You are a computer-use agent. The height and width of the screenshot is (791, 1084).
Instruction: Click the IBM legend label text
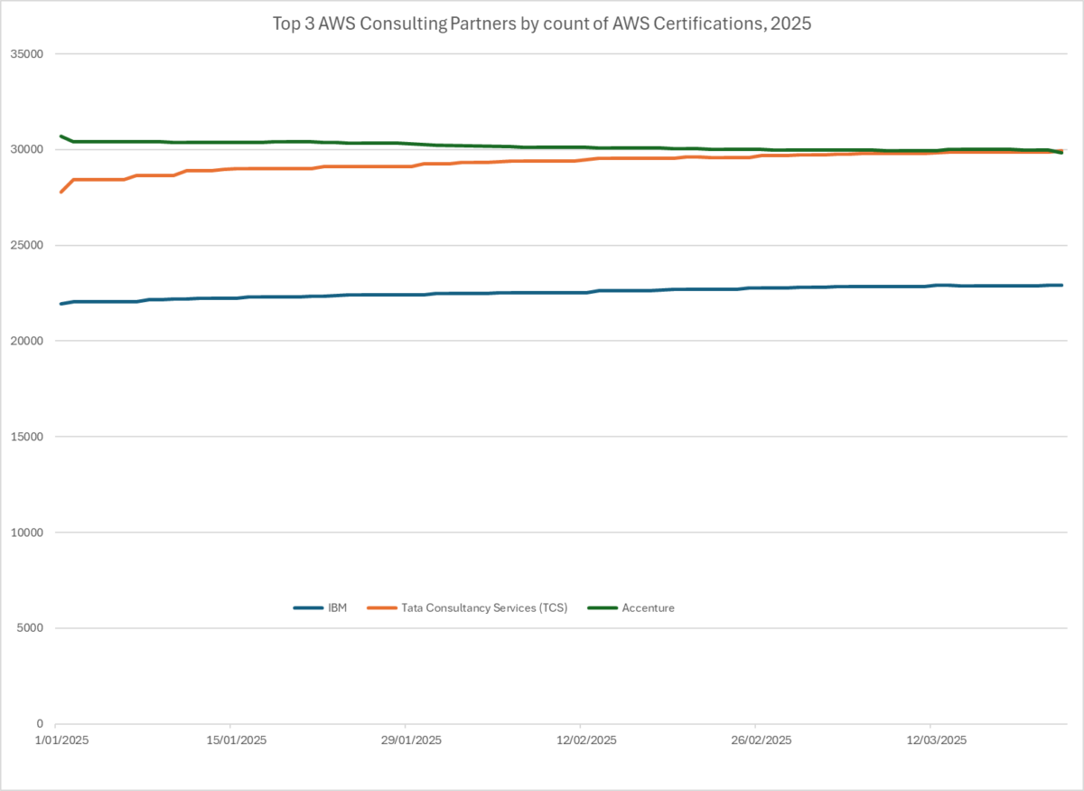pos(336,607)
